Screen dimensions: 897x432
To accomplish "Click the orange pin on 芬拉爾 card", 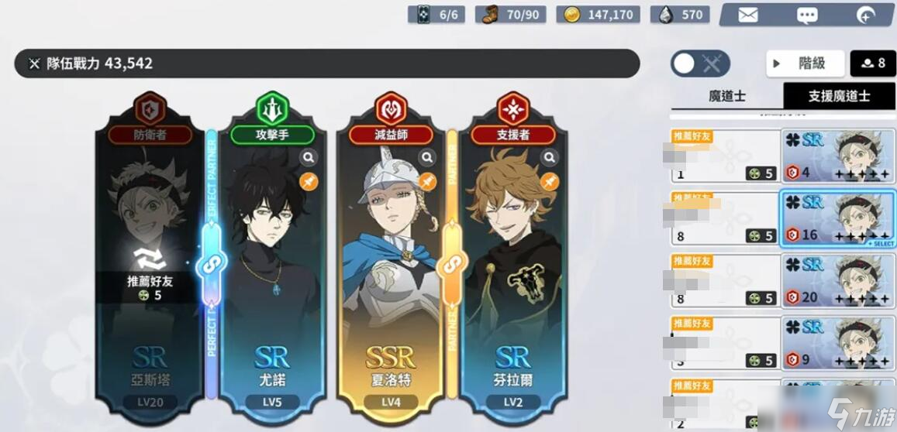I will 549,182.
